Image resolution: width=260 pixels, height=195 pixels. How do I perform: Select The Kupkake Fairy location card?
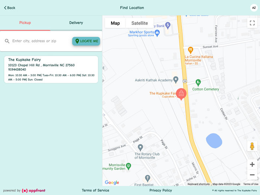[51, 69]
